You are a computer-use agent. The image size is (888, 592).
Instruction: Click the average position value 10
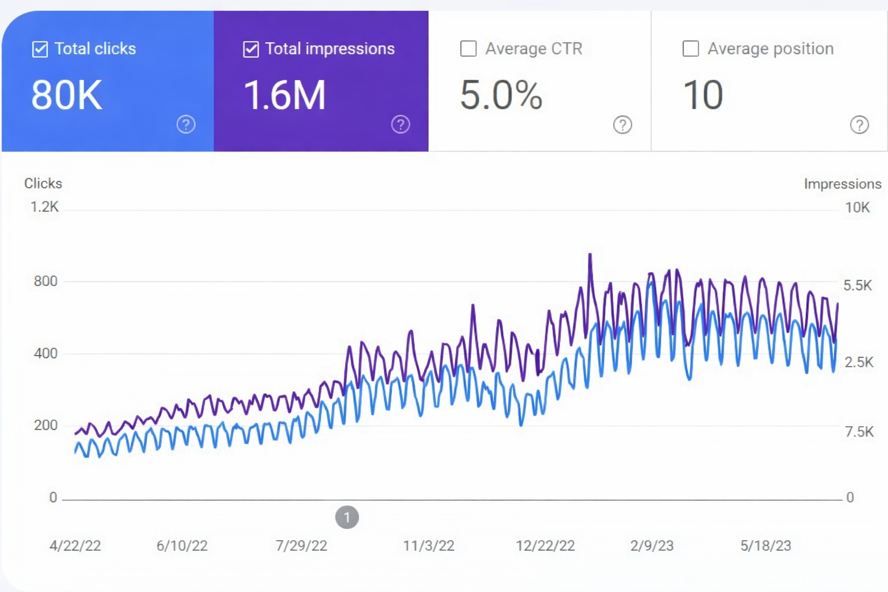click(x=702, y=95)
